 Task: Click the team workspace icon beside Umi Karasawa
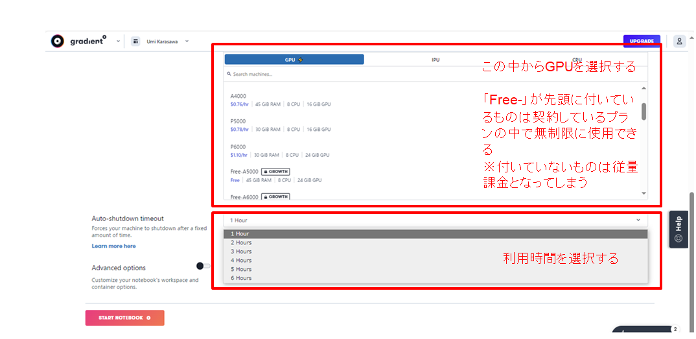click(x=135, y=41)
